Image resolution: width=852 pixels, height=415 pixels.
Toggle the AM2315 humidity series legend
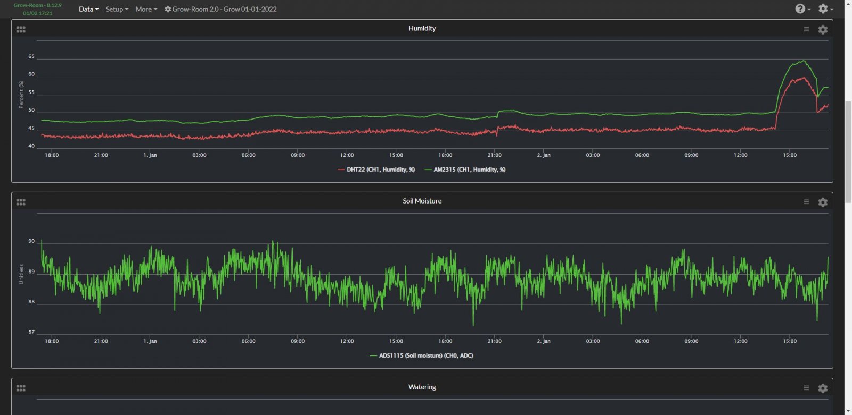tap(465, 170)
